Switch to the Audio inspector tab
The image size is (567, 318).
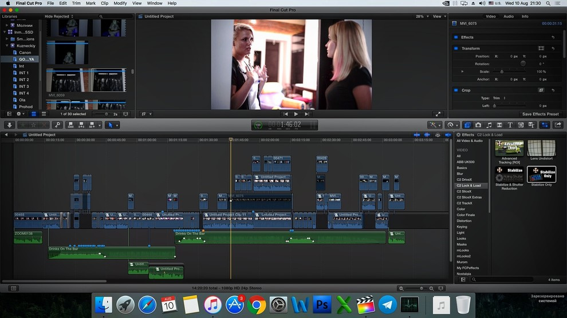coord(508,17)
